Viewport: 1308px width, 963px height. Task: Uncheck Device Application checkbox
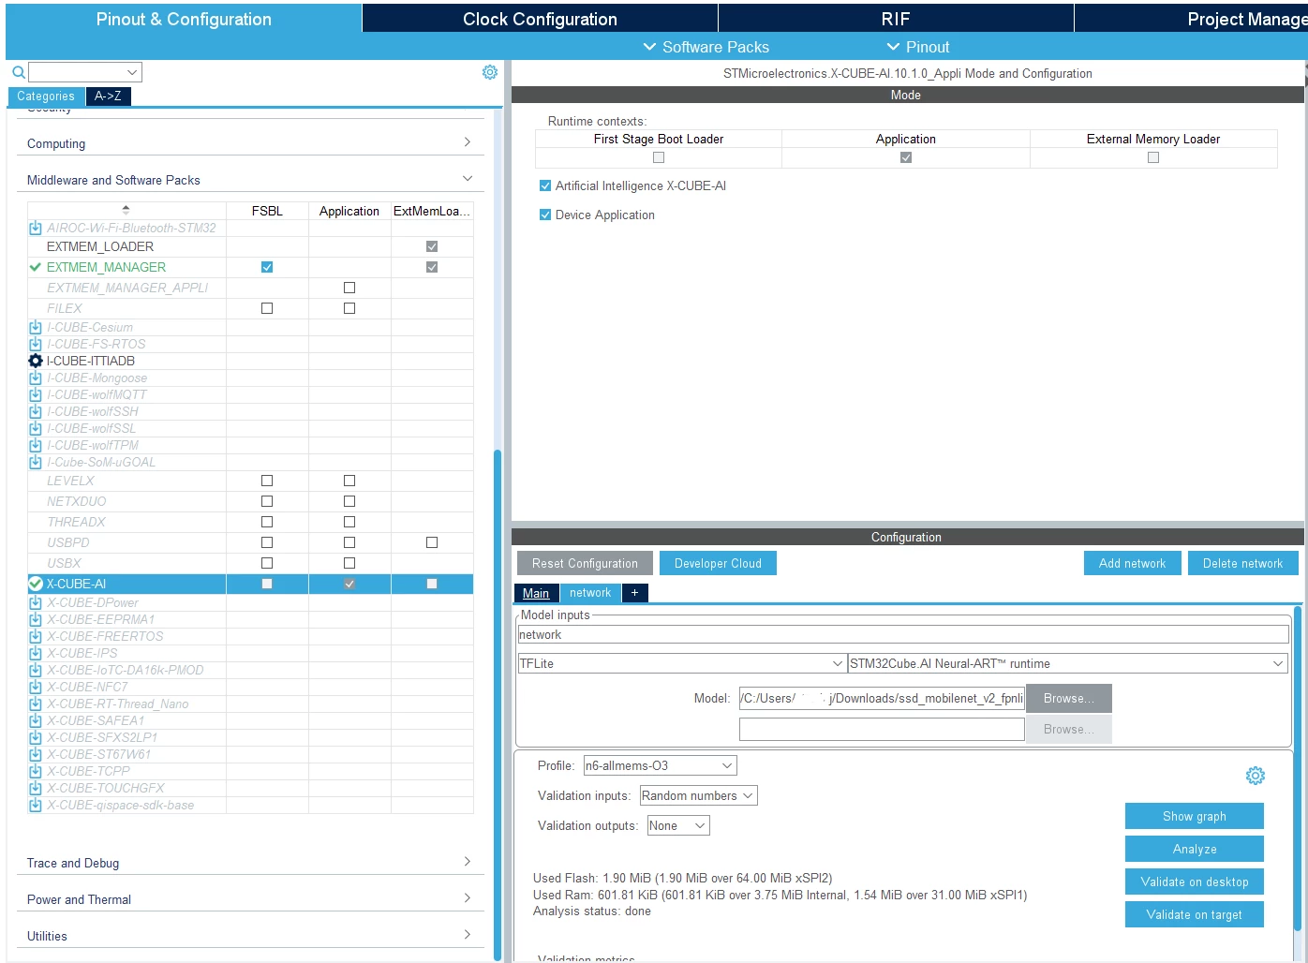[x=545, y=215]
